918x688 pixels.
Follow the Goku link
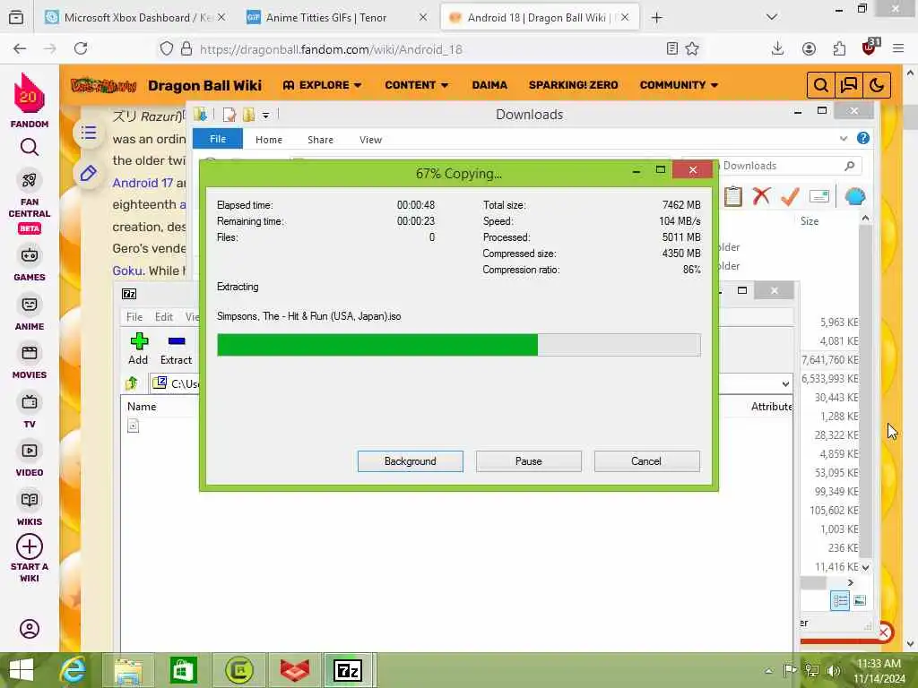[127, 271]
